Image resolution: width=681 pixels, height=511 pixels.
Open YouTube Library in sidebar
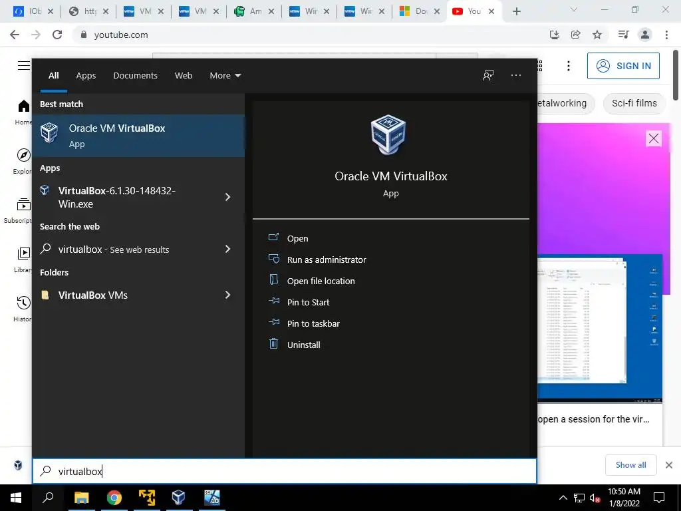point(23,259)
